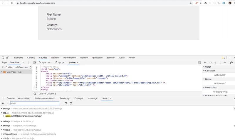Pause script execution button

(205, 62)
